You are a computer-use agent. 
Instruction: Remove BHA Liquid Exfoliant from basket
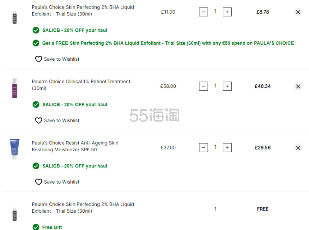[298, 12]
